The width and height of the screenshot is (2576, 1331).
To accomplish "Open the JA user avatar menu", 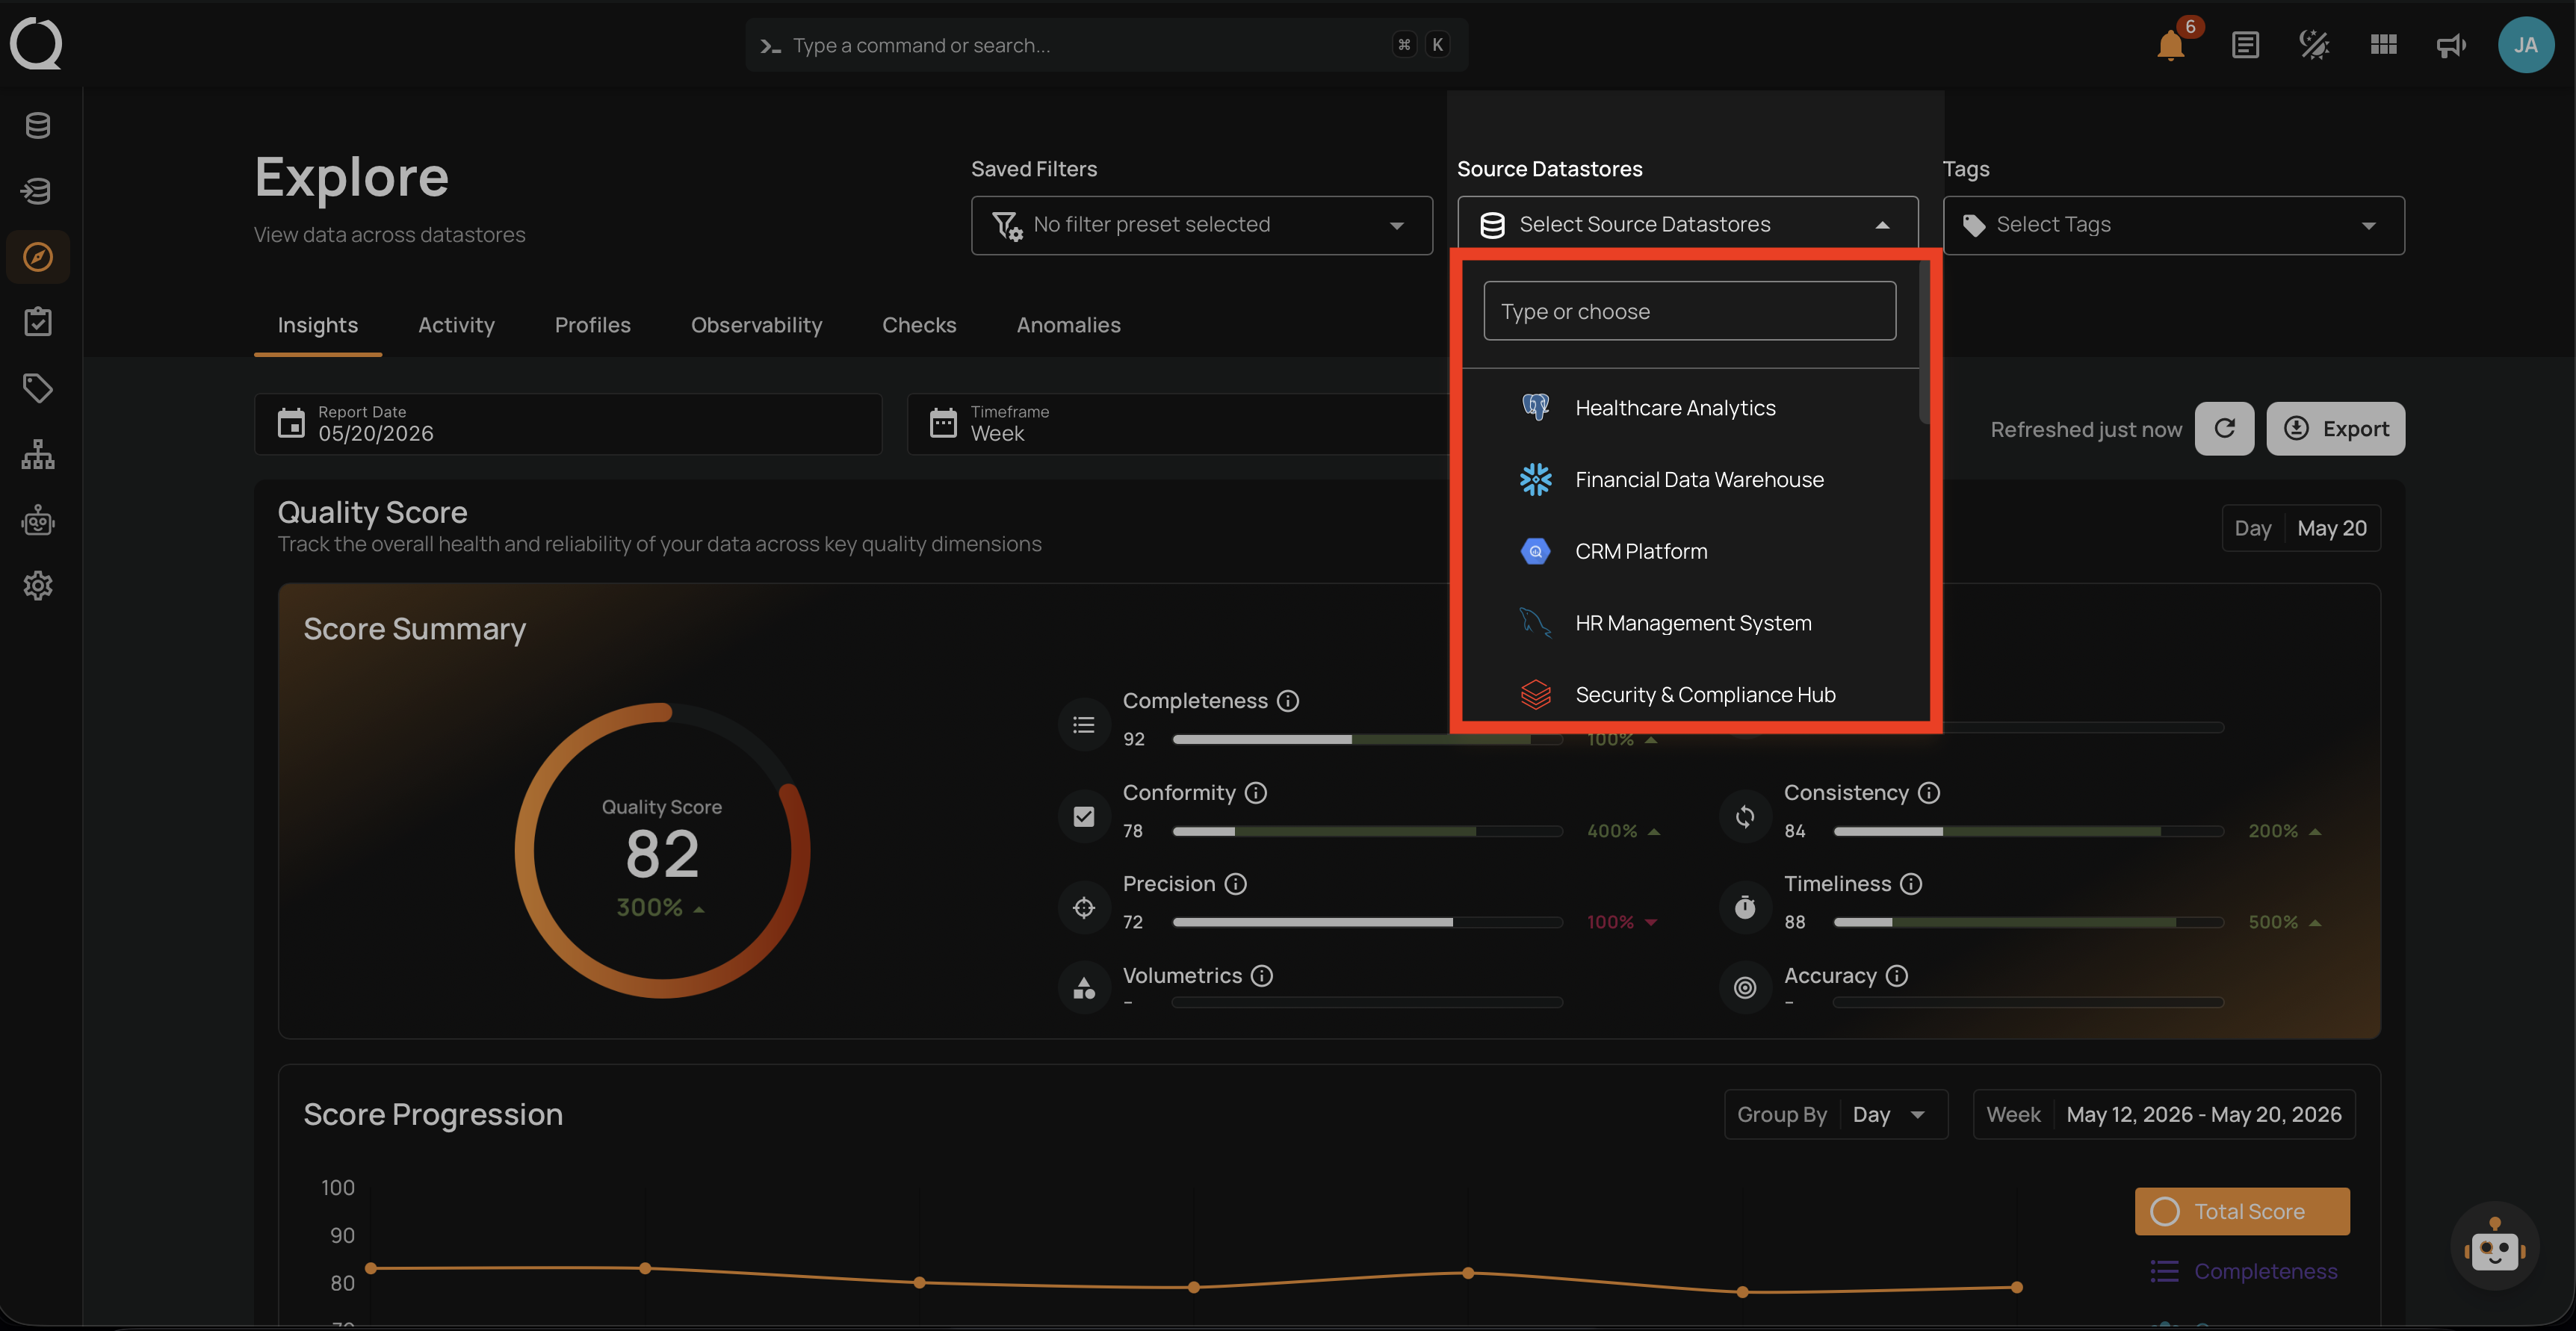I will click(x=2526, y=45).
